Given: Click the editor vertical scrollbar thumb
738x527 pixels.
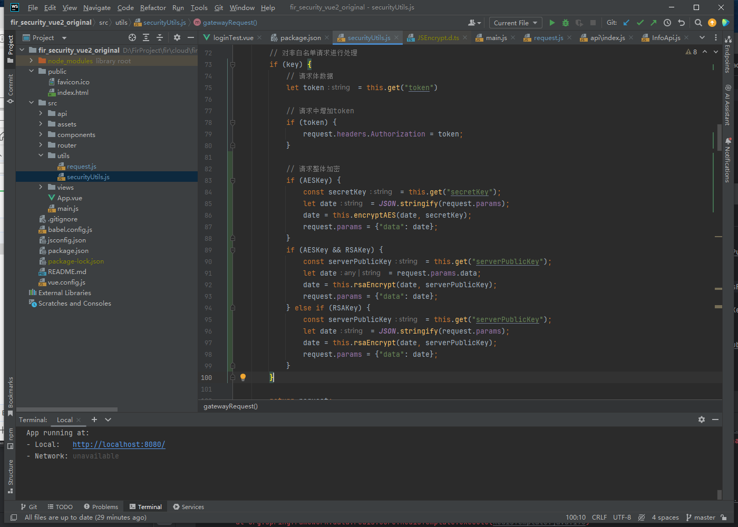Looking at the screenshot, I should tap(720, 138).
